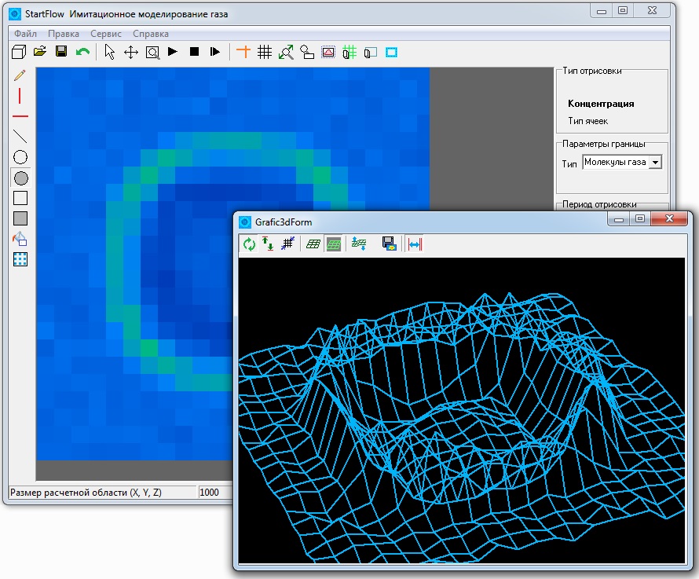Select the paint bucket fill tool

point(20,240)
